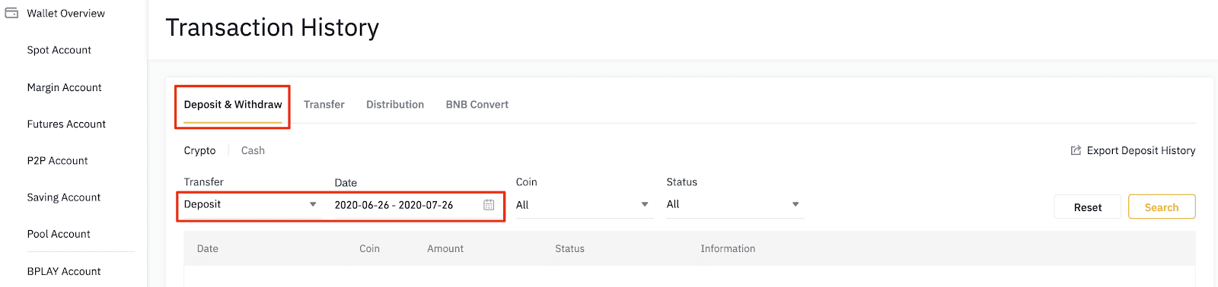The image size is (1218, 287).
Task: Select the Crypto sub-tab
Action: coord(199,150)
